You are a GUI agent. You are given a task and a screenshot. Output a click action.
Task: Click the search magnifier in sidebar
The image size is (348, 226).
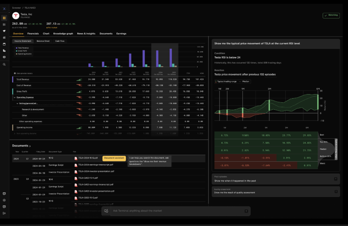pos(4,64)
